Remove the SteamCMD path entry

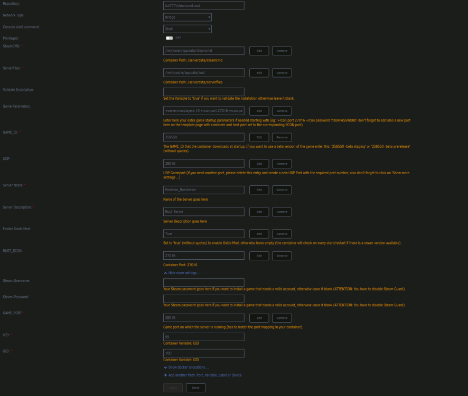282,51
